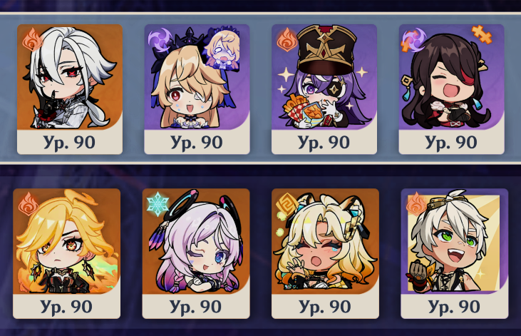Click level 90 label under pink-haired character
The image size is (521, 336).
click(x=196, y=307)
